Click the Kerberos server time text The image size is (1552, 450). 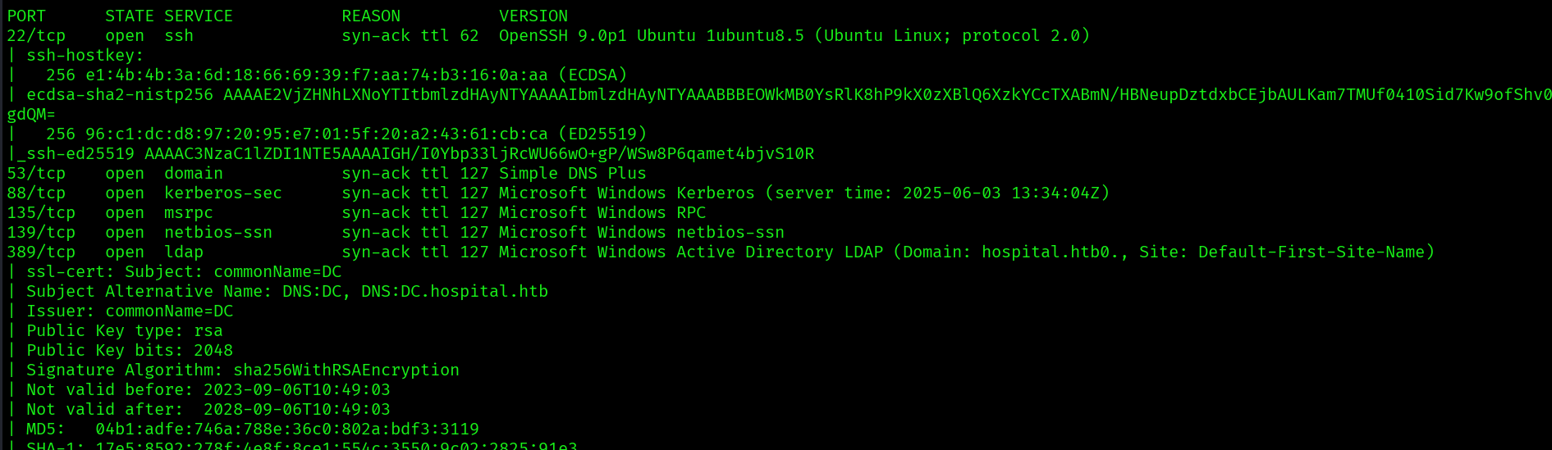[937, 193]
